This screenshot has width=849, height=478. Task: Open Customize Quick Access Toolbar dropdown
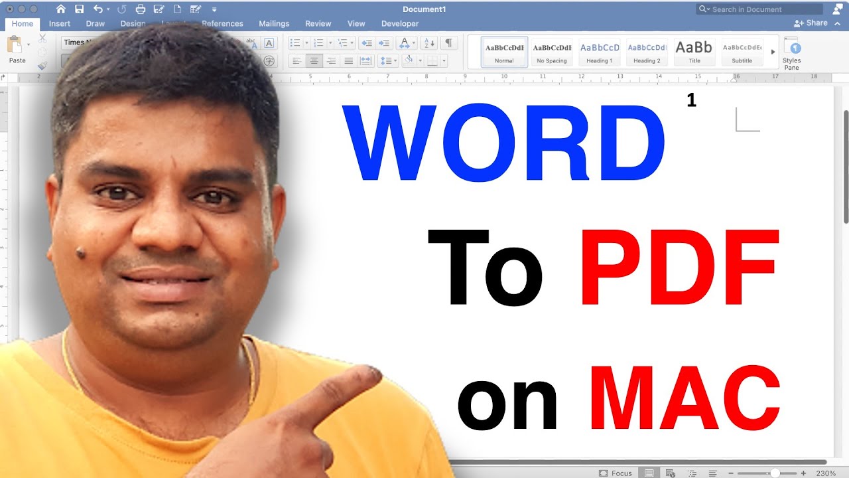[214, 9]
